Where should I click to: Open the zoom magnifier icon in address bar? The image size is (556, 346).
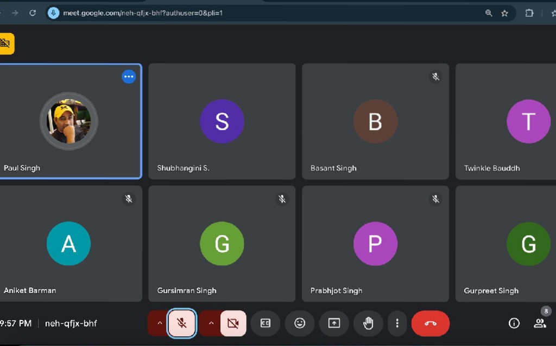pyautogui.click(x=489, y=13)
